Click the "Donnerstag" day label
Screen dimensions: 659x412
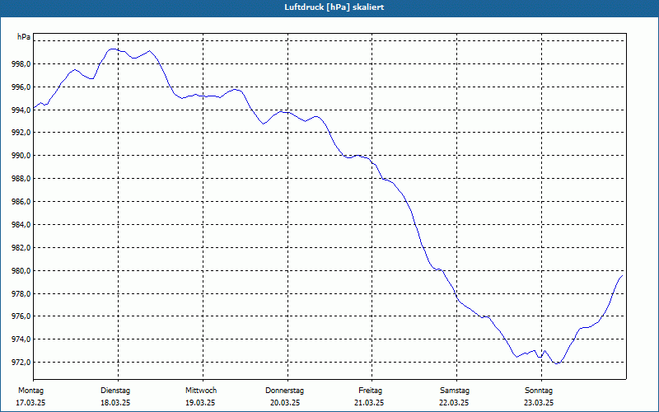tap(284, 391)
